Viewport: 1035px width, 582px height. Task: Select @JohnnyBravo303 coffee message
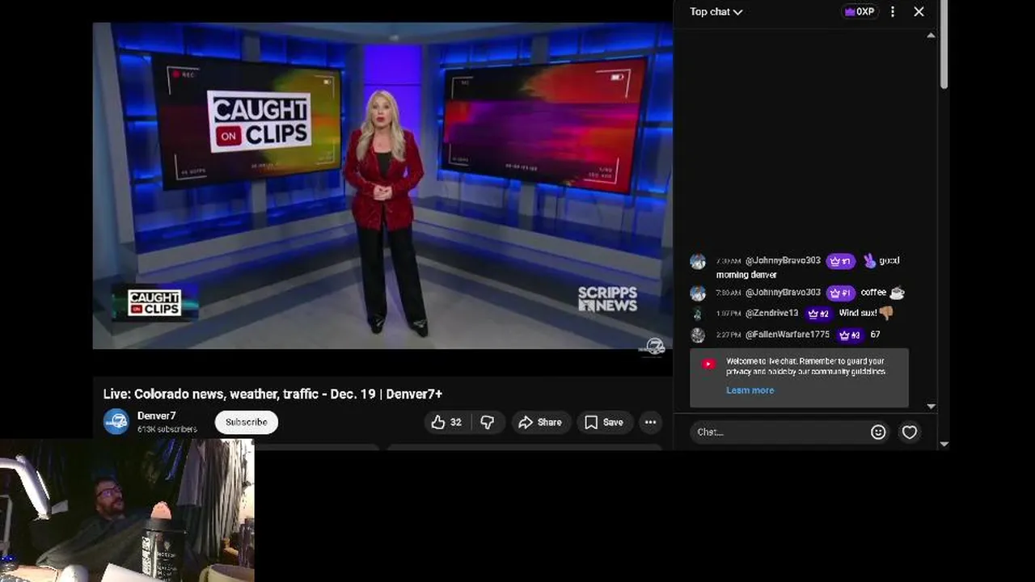(x=806, y=293)
